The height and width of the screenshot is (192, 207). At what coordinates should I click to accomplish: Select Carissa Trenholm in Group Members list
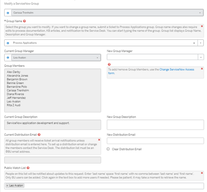[x=18, y=90]
